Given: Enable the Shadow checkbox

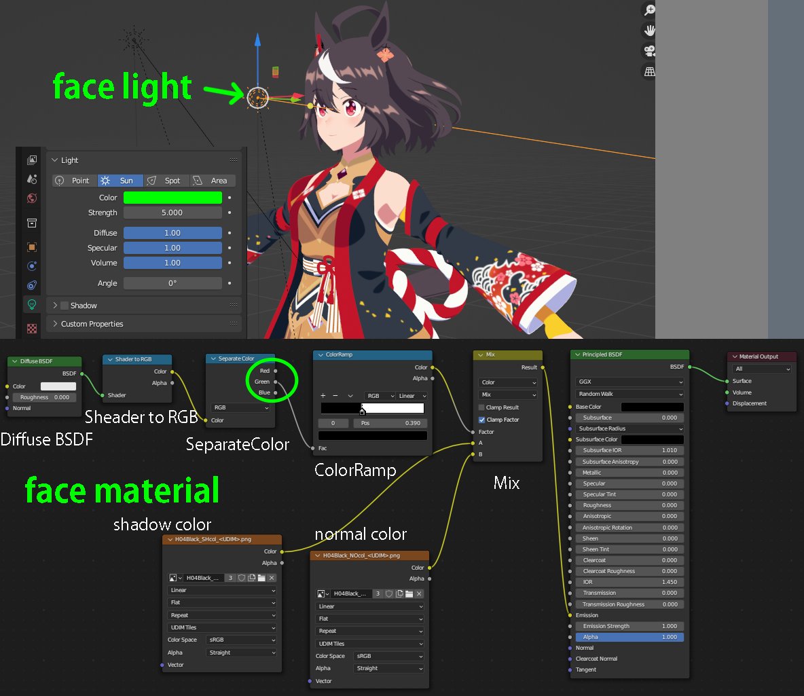Looking at the screenshot, I should tap(65, 306).
